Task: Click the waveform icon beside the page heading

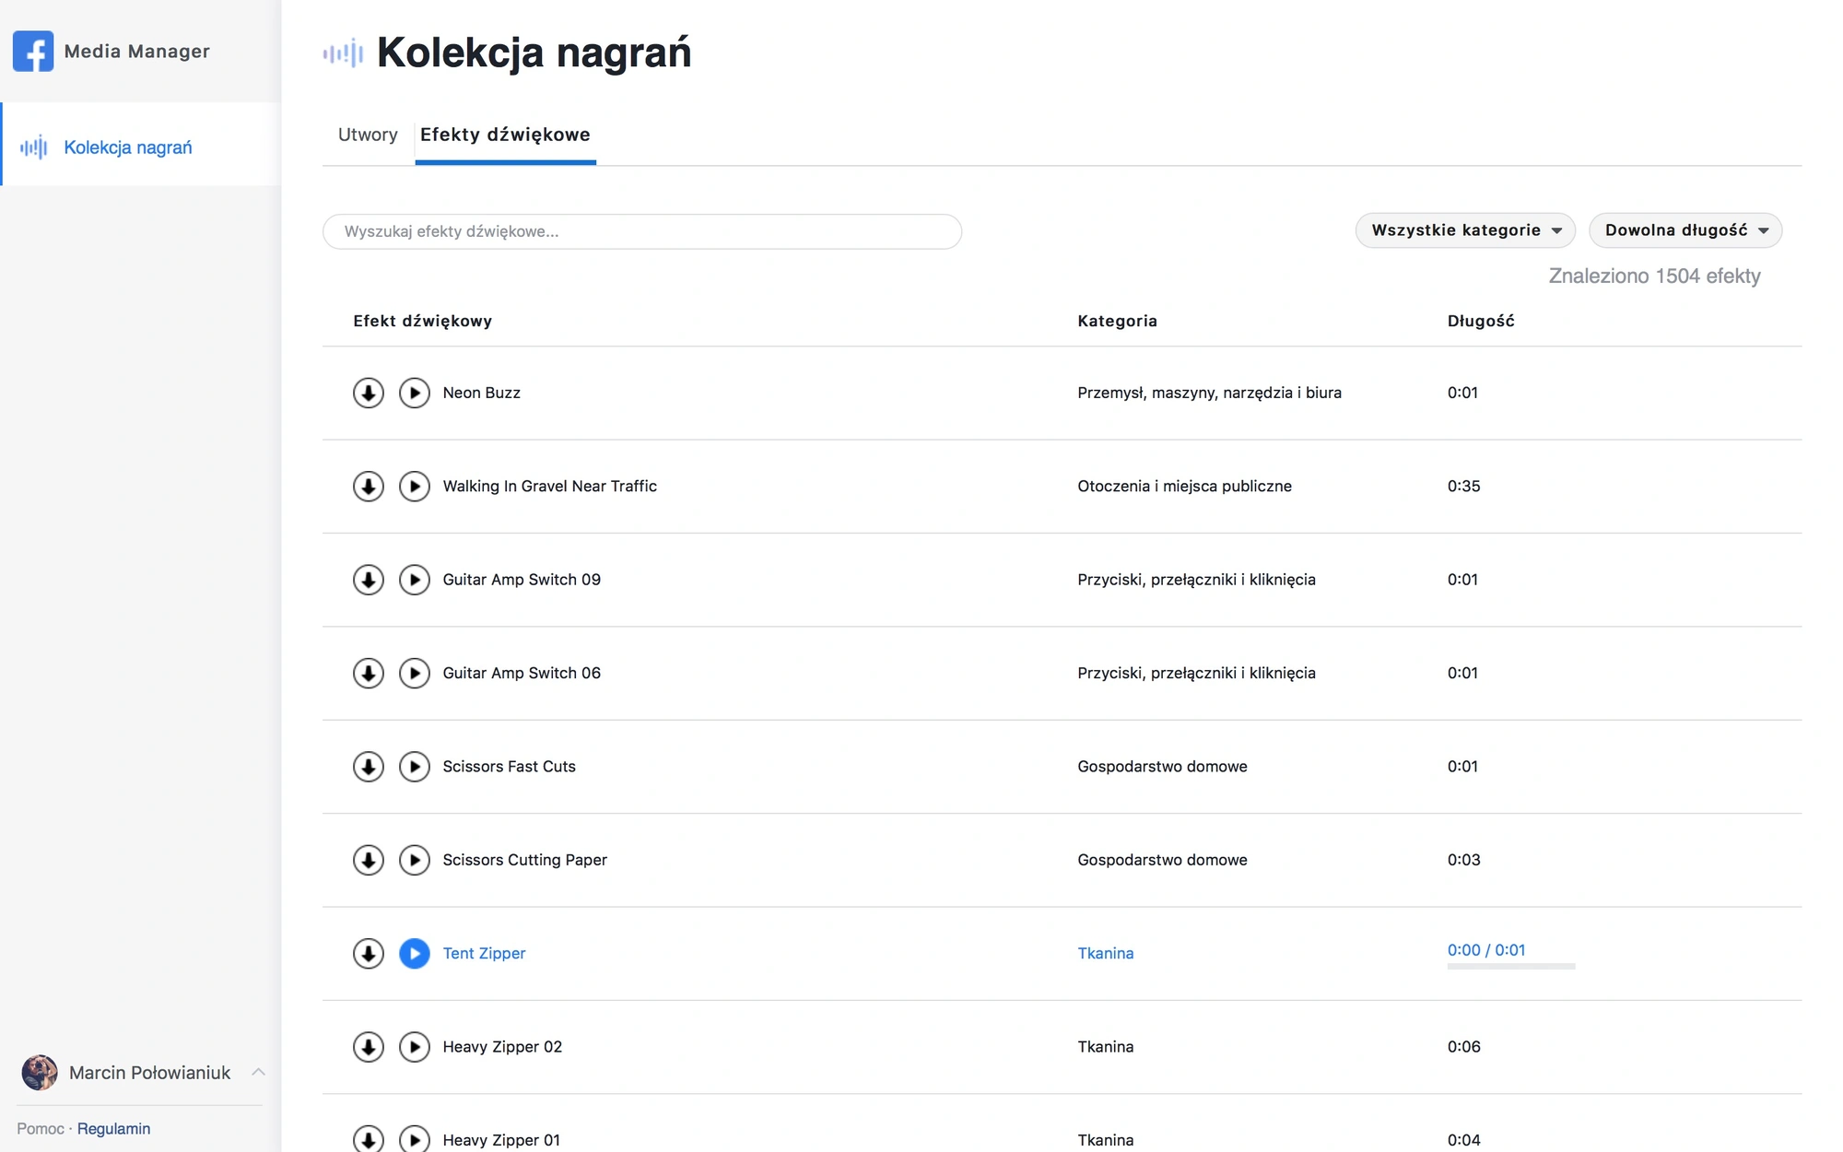Action: (x=343, y=53)
